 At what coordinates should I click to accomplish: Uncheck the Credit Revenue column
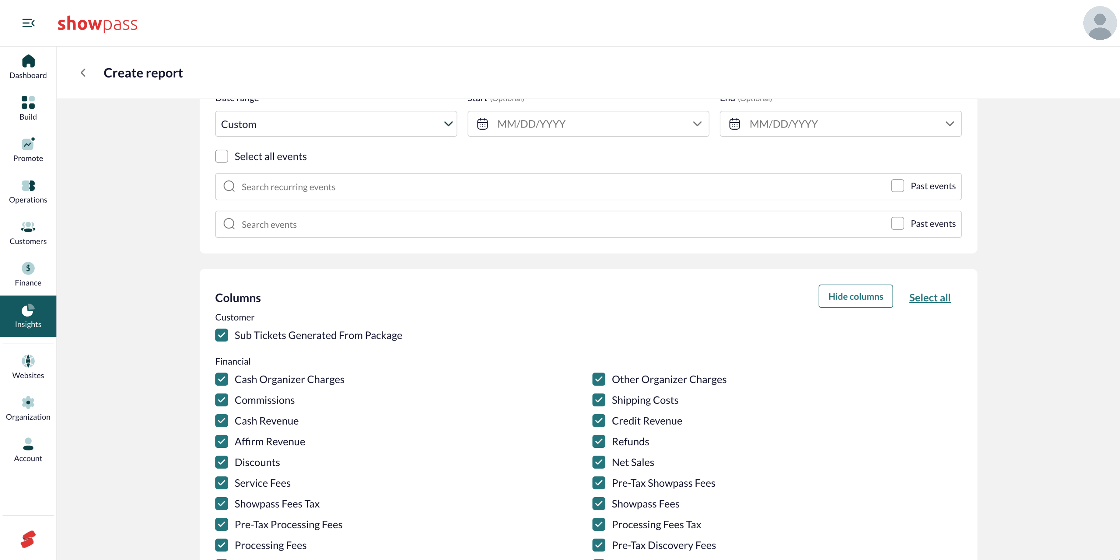pos(599,421)
